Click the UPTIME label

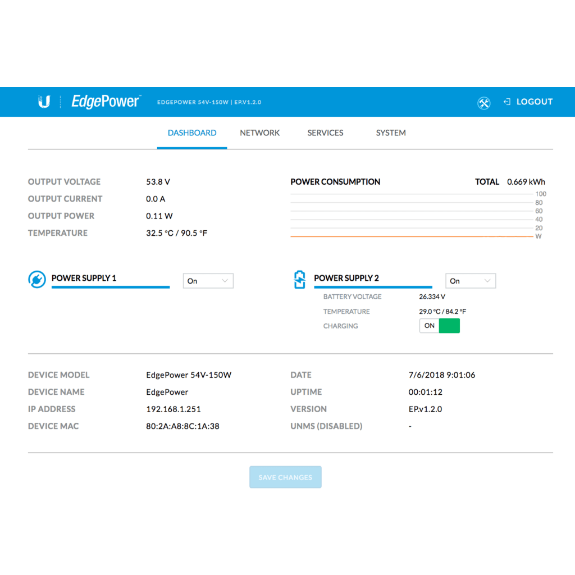point(306,392)
